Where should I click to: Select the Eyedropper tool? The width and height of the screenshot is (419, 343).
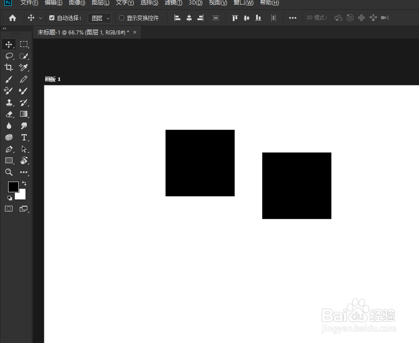click(24, 68)
